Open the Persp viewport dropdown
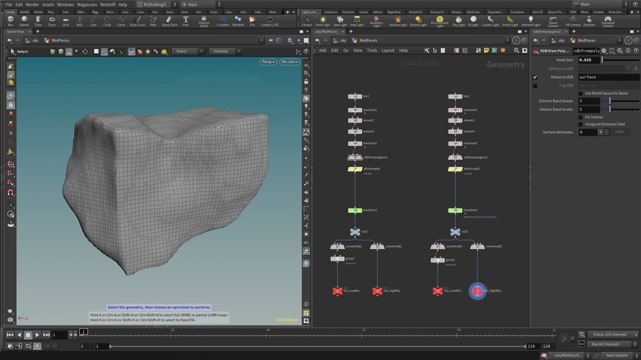This screenshot has height=360, width=641. click(268, 62)
